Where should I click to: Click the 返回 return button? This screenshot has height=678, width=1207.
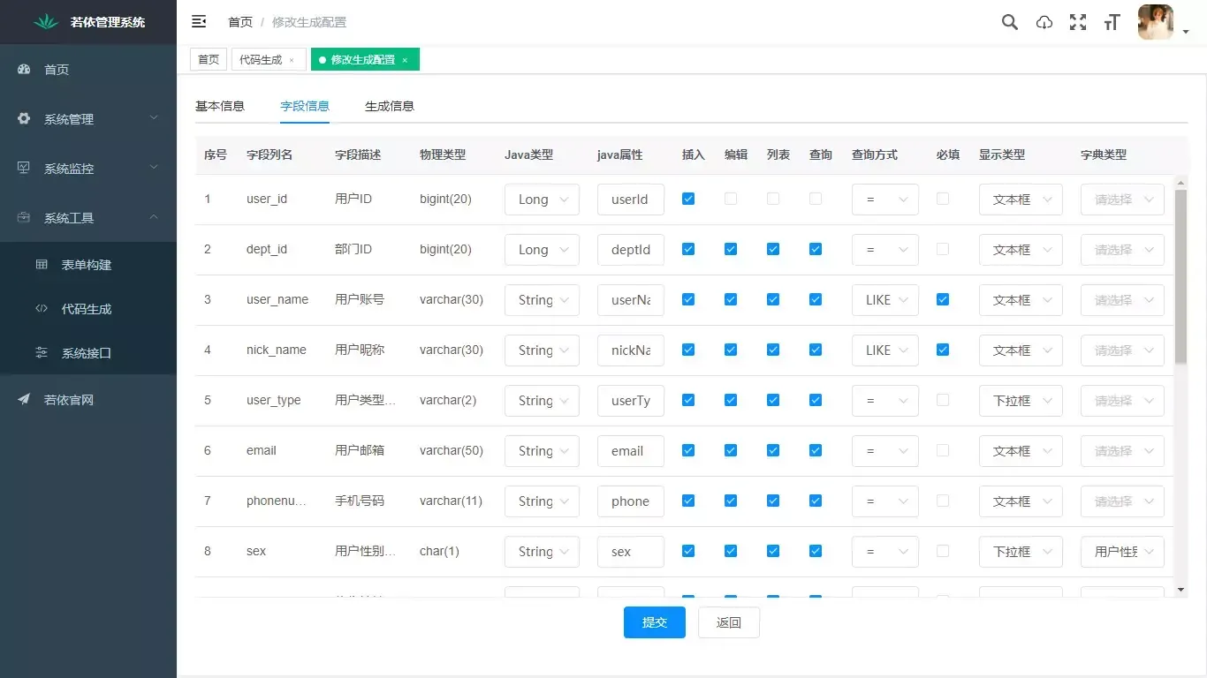click(x=728, y=622)
